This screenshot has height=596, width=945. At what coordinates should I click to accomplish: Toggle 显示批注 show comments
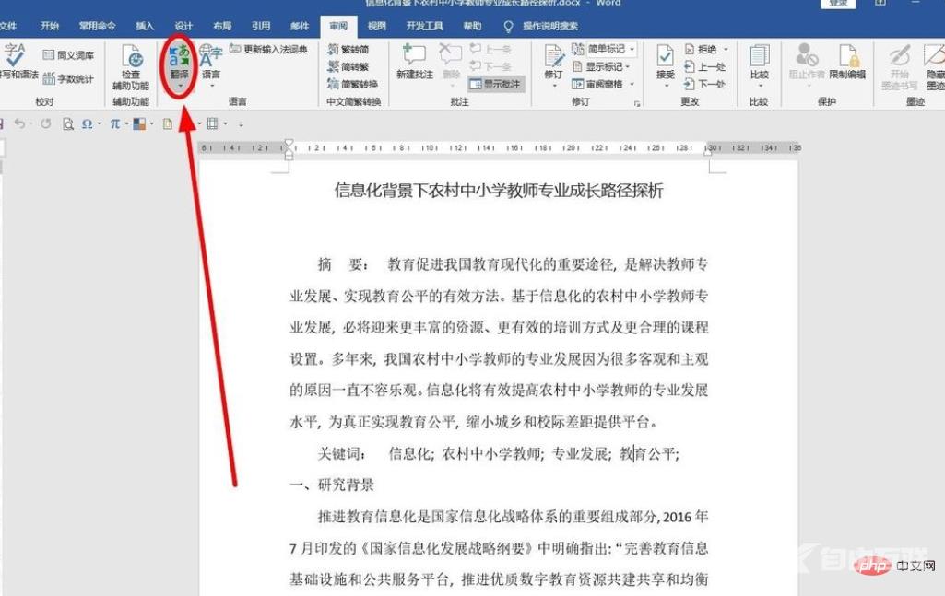tap(496, 84)
